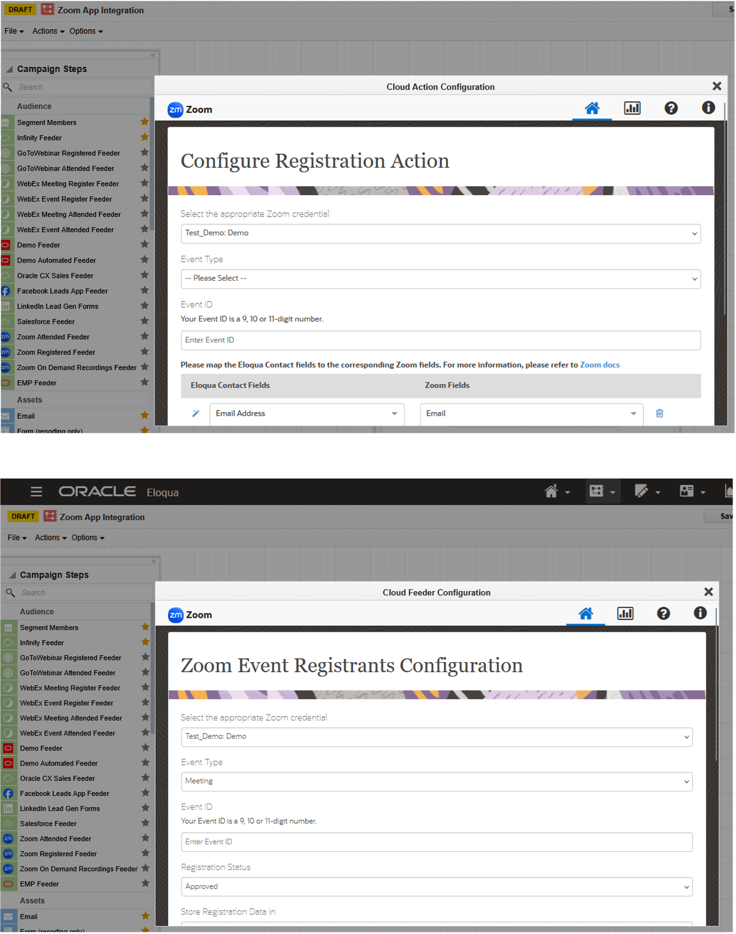Viewport: 736px width, 934px height.
Task: Toggle favorite star for Zoom Registered Feeder lower panel
Action: 145,854
